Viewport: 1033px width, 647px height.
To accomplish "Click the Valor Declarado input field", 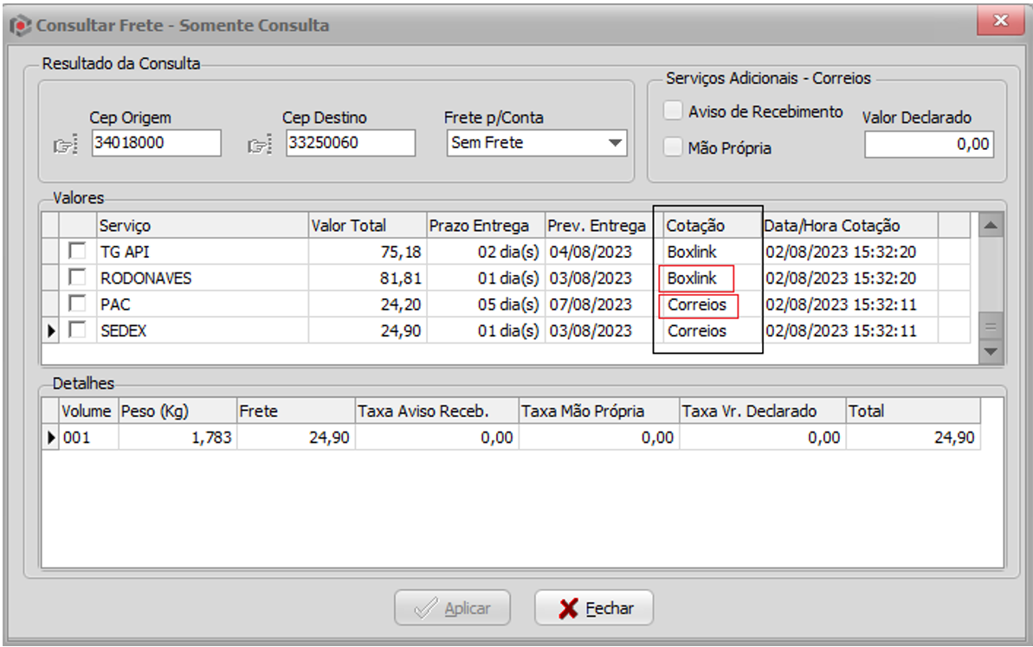I will pyautogui.click(x=928, y=145).
